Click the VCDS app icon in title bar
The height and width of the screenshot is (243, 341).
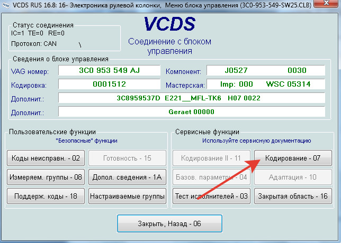tap(6, 5)
